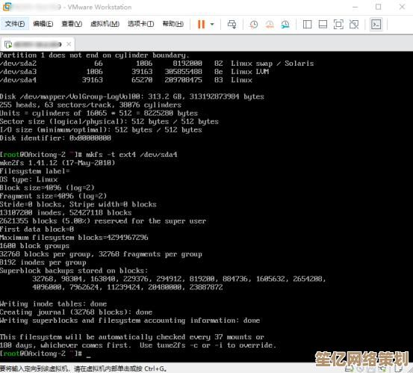Open the snapshot manager
The height and width of the screenshot is (373, 413).
tap(285, 24)
